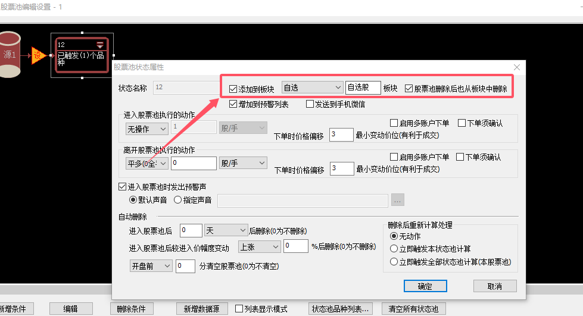Toggle 进入股票池时发出预警声 checkbox

122,187
